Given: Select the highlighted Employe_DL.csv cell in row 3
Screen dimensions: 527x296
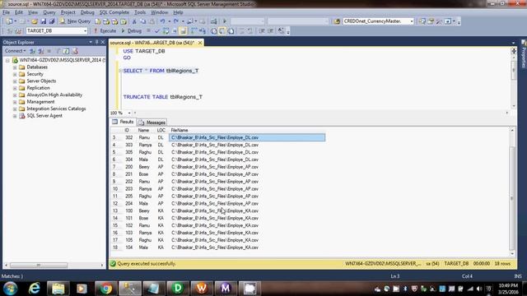Looking at the screenshot, I should [247, 137].
